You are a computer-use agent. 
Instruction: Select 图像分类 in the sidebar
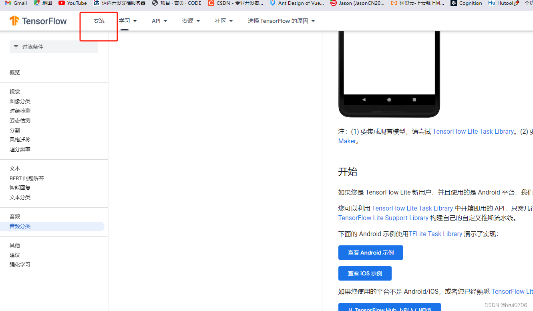[x=20, y=101]
